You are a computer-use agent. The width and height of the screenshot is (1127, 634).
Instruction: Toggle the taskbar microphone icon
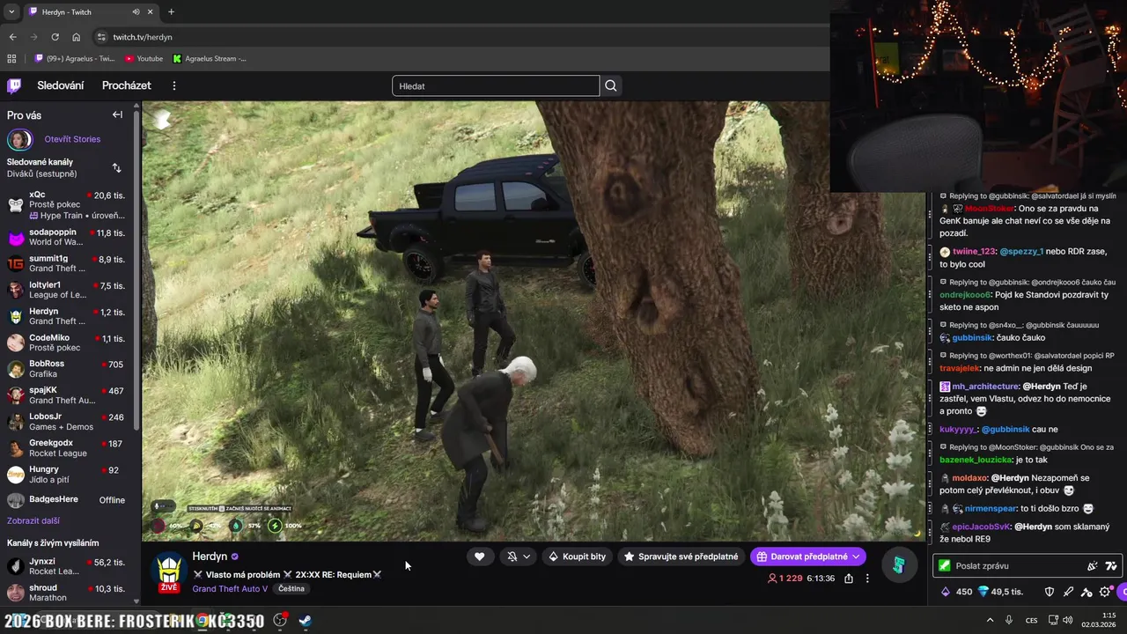pyautogui.click(x=1009, y=620)
